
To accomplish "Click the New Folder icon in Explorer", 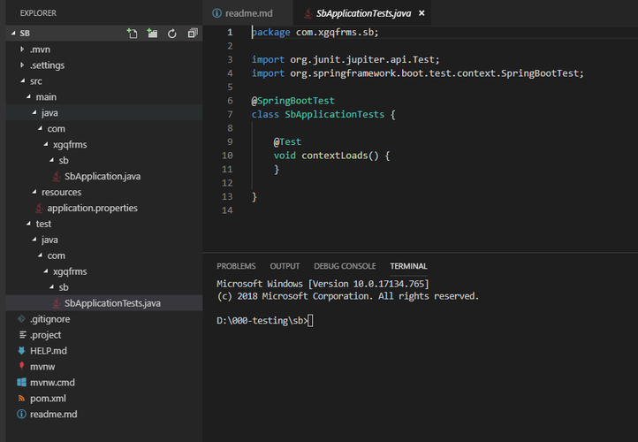I will pyautogui.click(x=152, y=34).
